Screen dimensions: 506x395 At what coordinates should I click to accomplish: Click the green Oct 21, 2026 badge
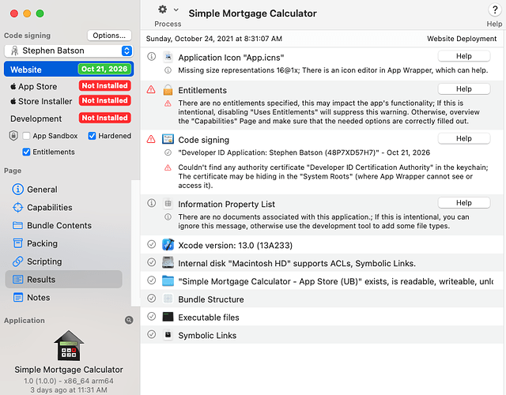104,69
